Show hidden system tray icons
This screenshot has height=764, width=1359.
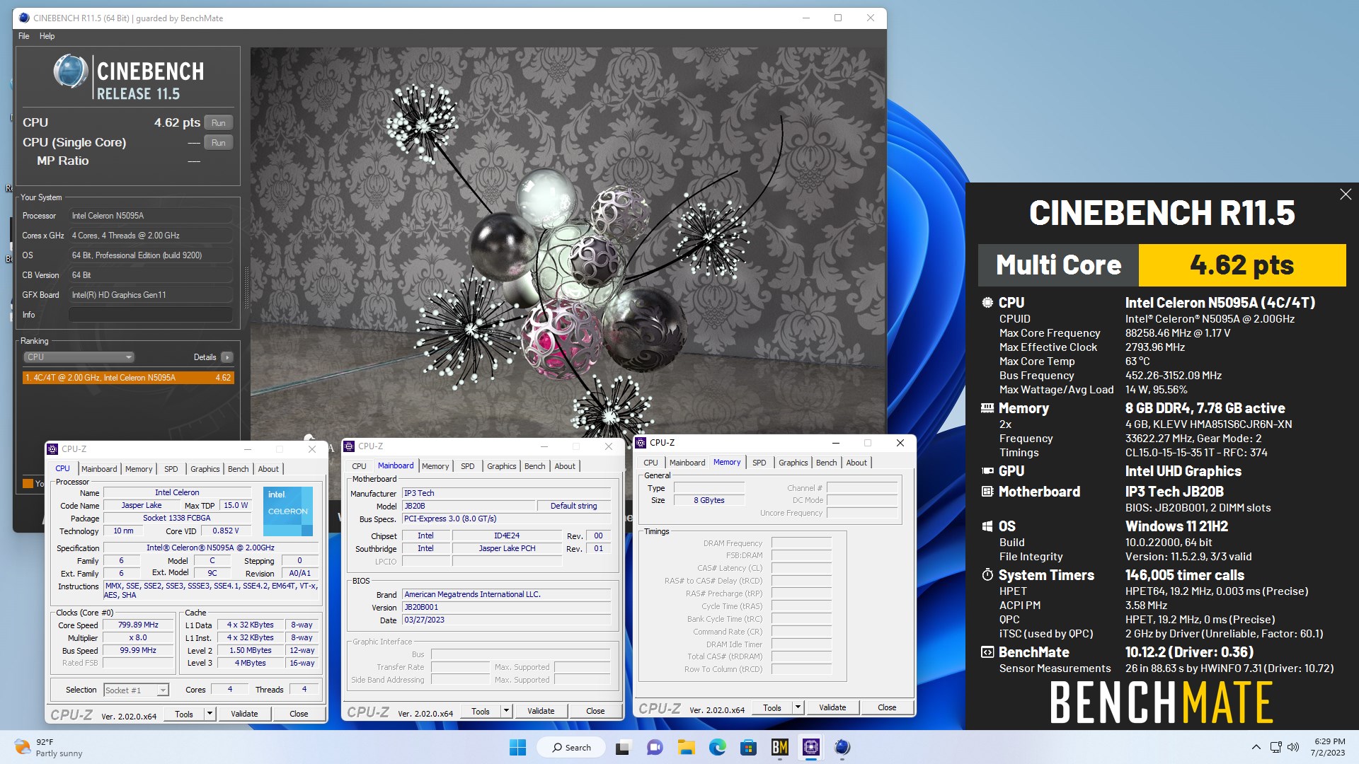point(1256,747)
